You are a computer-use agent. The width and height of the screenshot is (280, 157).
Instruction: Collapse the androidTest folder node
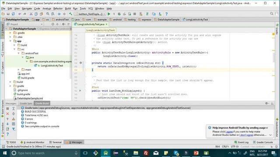(x=19, y=53)
